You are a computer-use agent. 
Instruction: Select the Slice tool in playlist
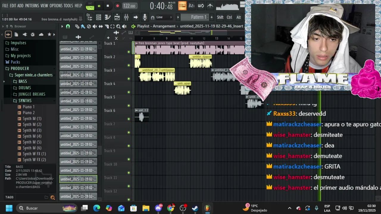pyautogui.click(x=107, y=26)
